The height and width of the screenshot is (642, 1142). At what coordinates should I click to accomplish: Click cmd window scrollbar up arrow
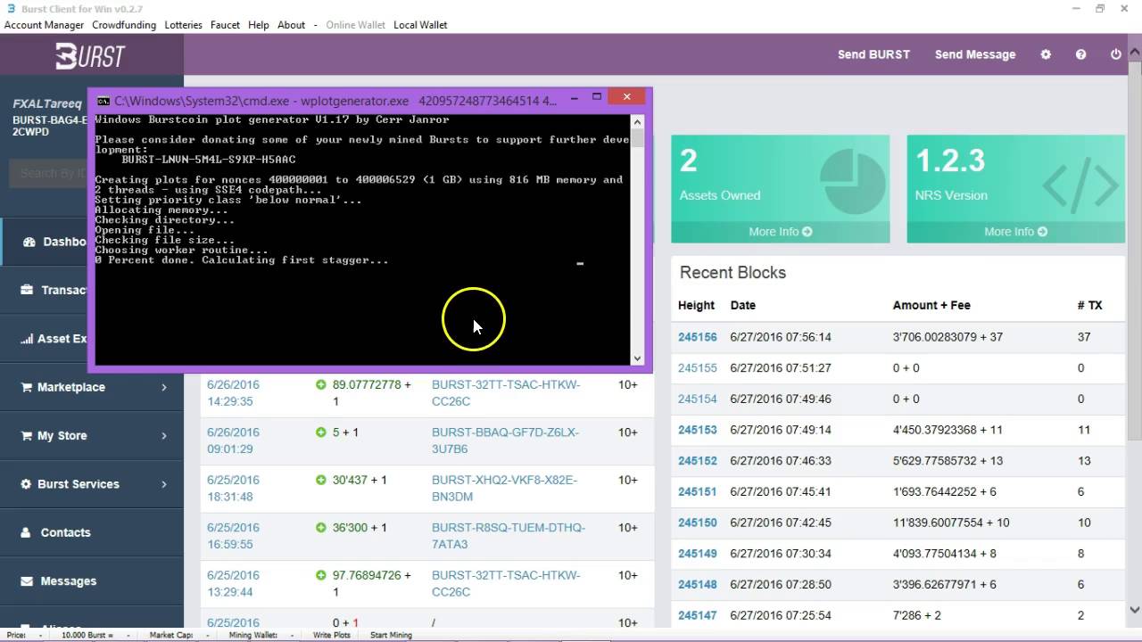[x=637, y=121]
